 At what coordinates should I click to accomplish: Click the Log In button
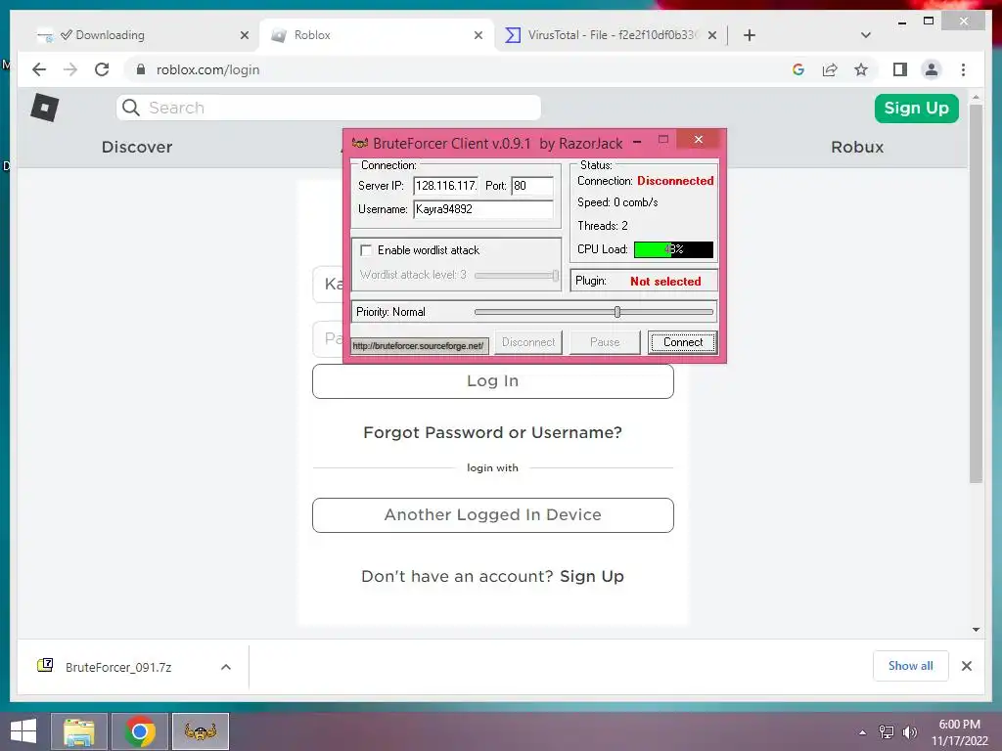493,381
